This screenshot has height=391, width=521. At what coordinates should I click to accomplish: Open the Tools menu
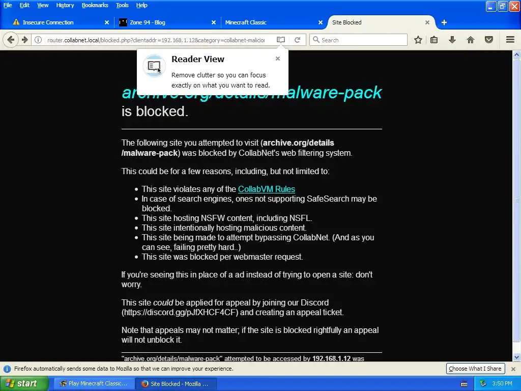[122, 5]
